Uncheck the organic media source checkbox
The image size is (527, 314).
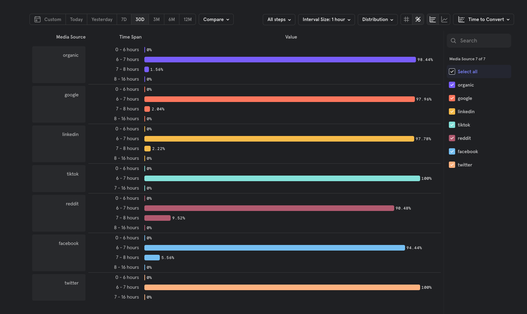pyautogui.click(x=452, y=85)
